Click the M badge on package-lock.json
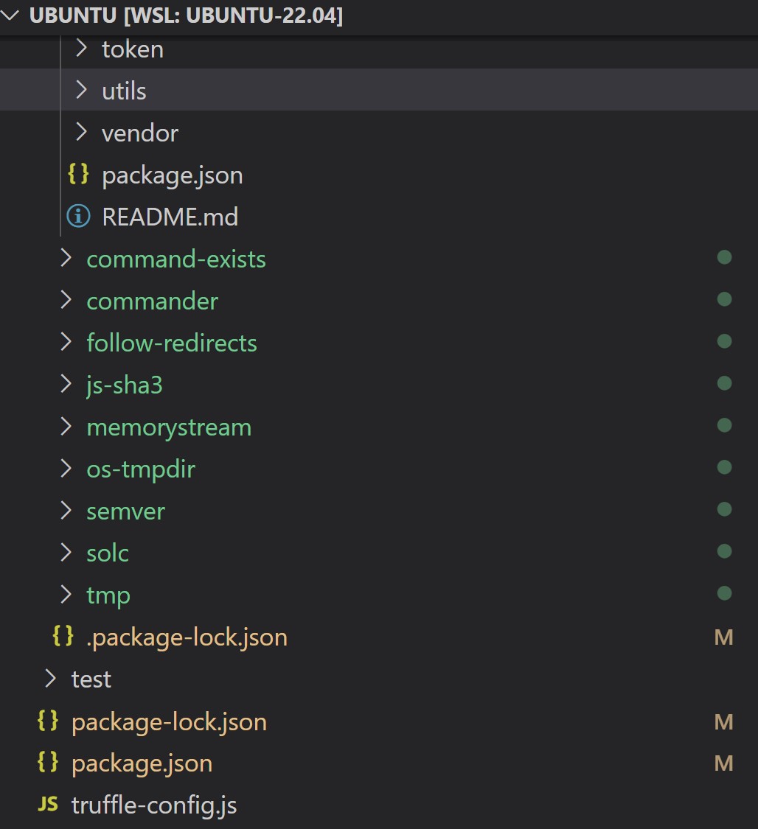Screen dimensions: 758x829 pyautogui.click(x=724, y=721)
